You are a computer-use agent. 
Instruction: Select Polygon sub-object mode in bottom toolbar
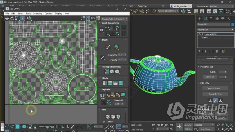[17, 126]
